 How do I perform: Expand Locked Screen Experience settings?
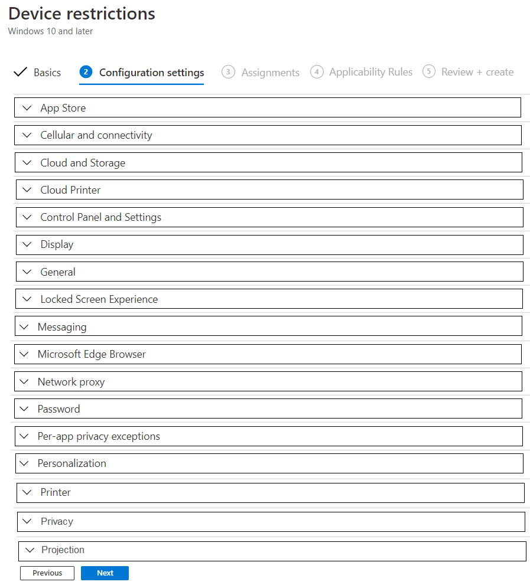(x=99, y=299)
